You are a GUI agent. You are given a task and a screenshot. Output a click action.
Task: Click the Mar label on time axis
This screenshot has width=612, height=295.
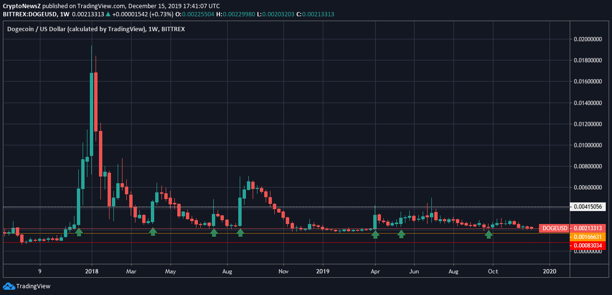131,271
